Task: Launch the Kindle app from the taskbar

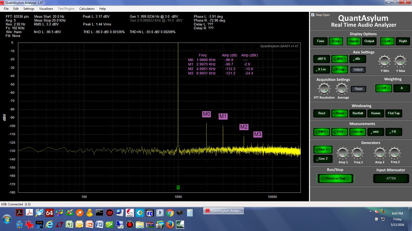Action: [39, 225]
